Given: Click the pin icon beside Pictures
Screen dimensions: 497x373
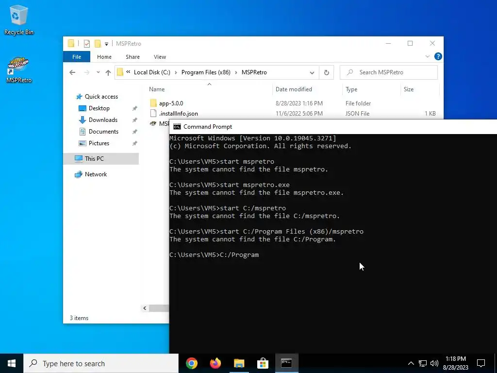Looking at the screenshot, I should tap(135, 143).
